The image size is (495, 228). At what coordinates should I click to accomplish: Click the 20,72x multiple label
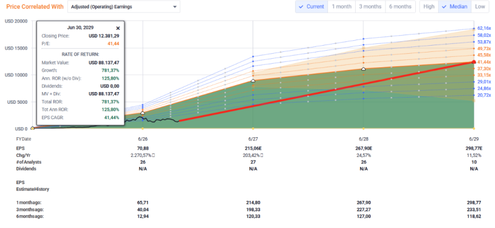click(484, 95)
